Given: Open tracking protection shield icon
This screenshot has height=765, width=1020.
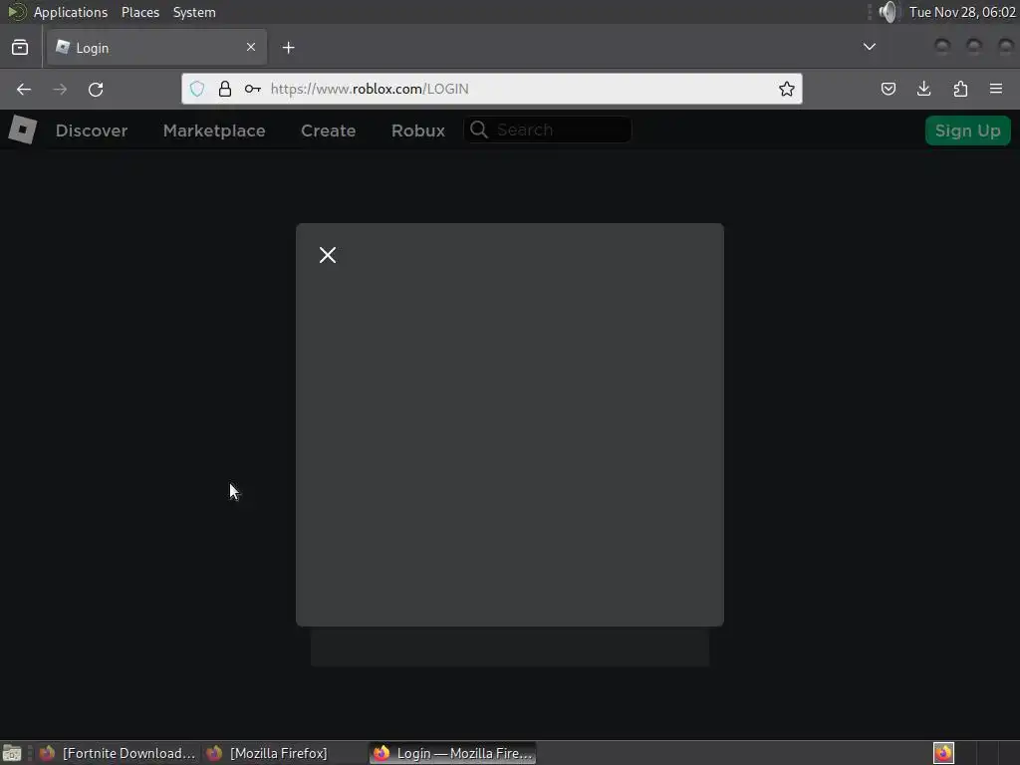Looking at the screenshot, I should pyautogui.click(x=197, y=89).
